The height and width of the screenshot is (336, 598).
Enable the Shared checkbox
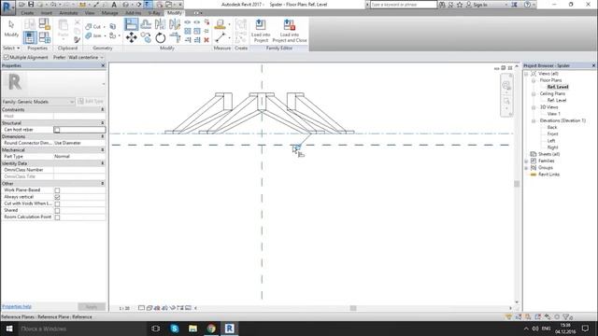(x=57, y=211)
